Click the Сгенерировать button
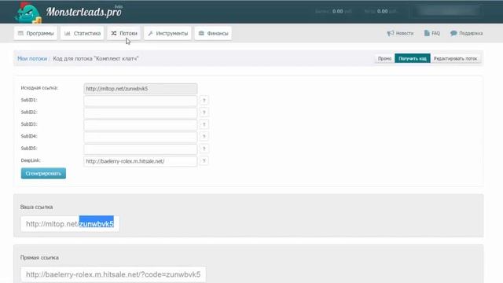Image resolution: width=503 pixels, height=283 pixels. [44, 174]
